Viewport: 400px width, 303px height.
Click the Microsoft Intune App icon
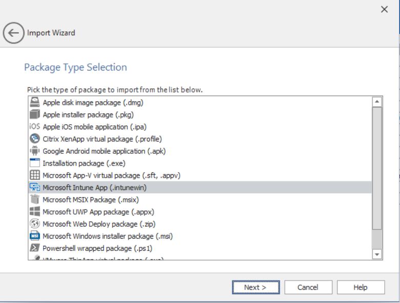(x=35, y=187)
